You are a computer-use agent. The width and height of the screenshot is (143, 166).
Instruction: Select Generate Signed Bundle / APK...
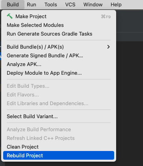point(58,56)
